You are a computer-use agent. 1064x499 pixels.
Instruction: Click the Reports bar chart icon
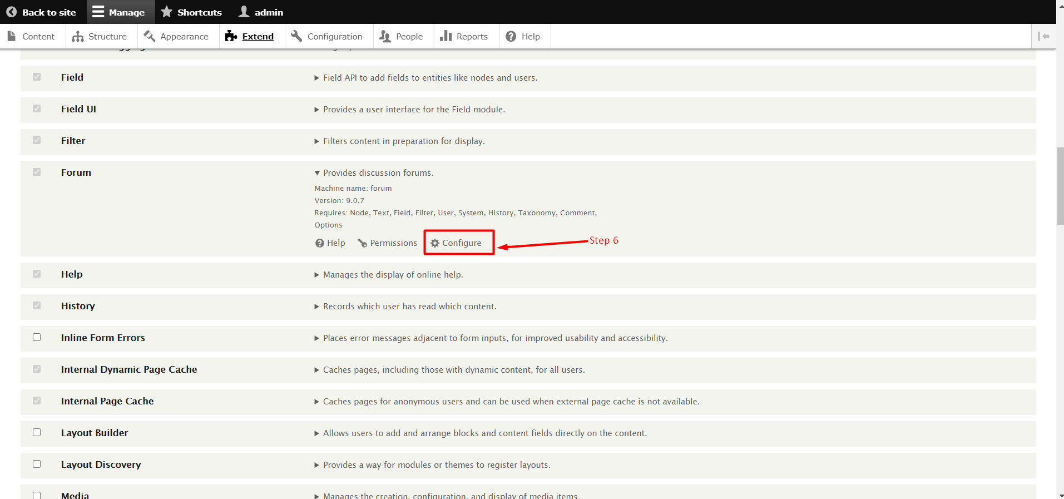(446, 36)
